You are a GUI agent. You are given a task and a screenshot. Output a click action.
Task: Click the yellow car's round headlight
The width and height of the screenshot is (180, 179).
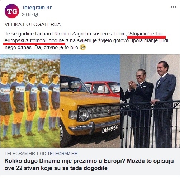point(84,114)
